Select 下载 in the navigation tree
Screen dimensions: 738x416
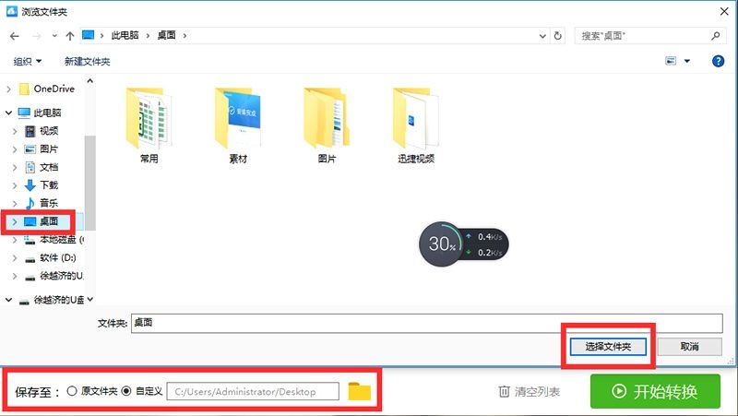click(49, 185)
